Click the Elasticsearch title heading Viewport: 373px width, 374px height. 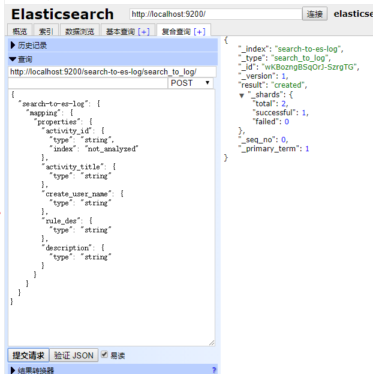[x=62, y=14]
